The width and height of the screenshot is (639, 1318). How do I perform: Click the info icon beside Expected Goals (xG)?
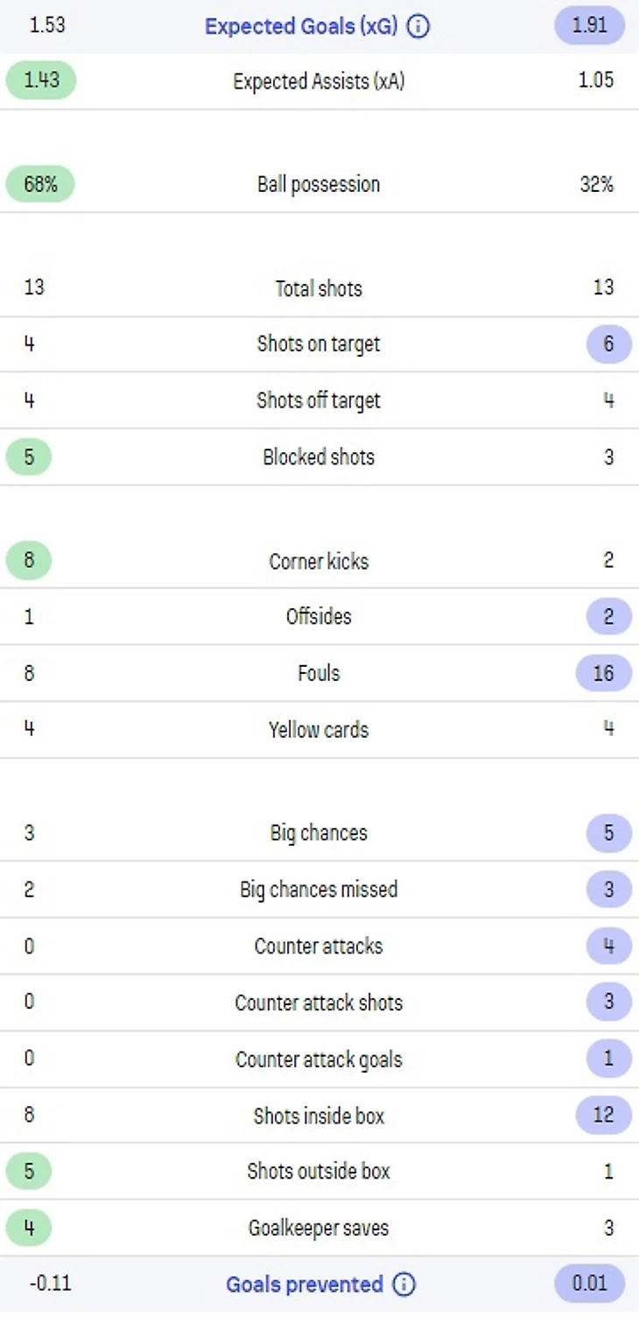pos(419,27)
